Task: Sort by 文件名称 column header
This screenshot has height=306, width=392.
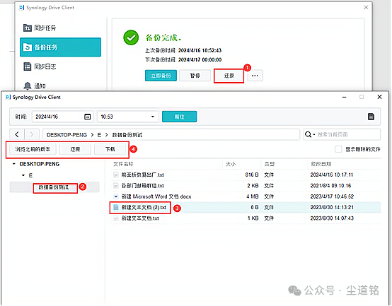Action: pos(123,164)
